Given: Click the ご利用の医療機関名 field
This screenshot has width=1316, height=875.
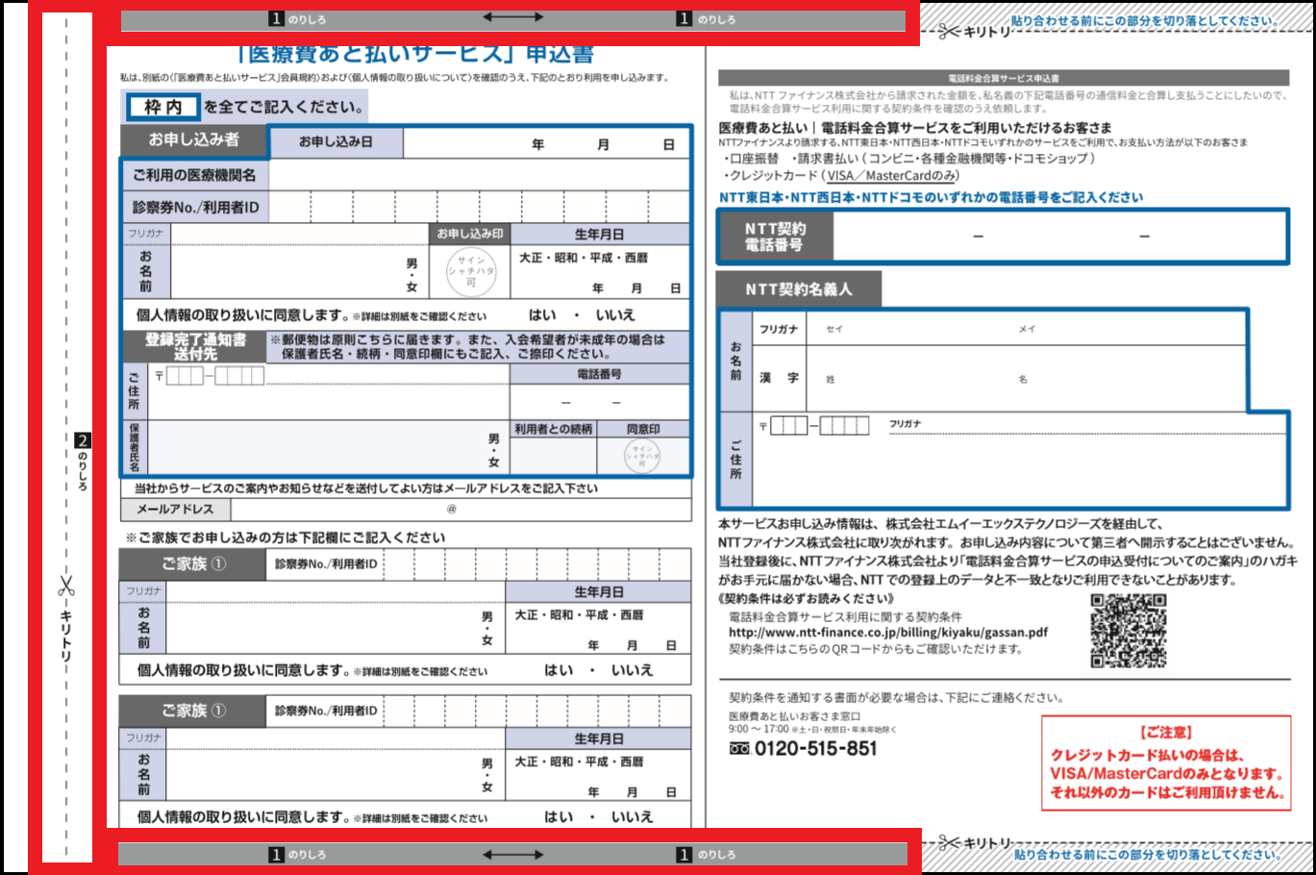Looking at the screenshot, I should (479, 175).
